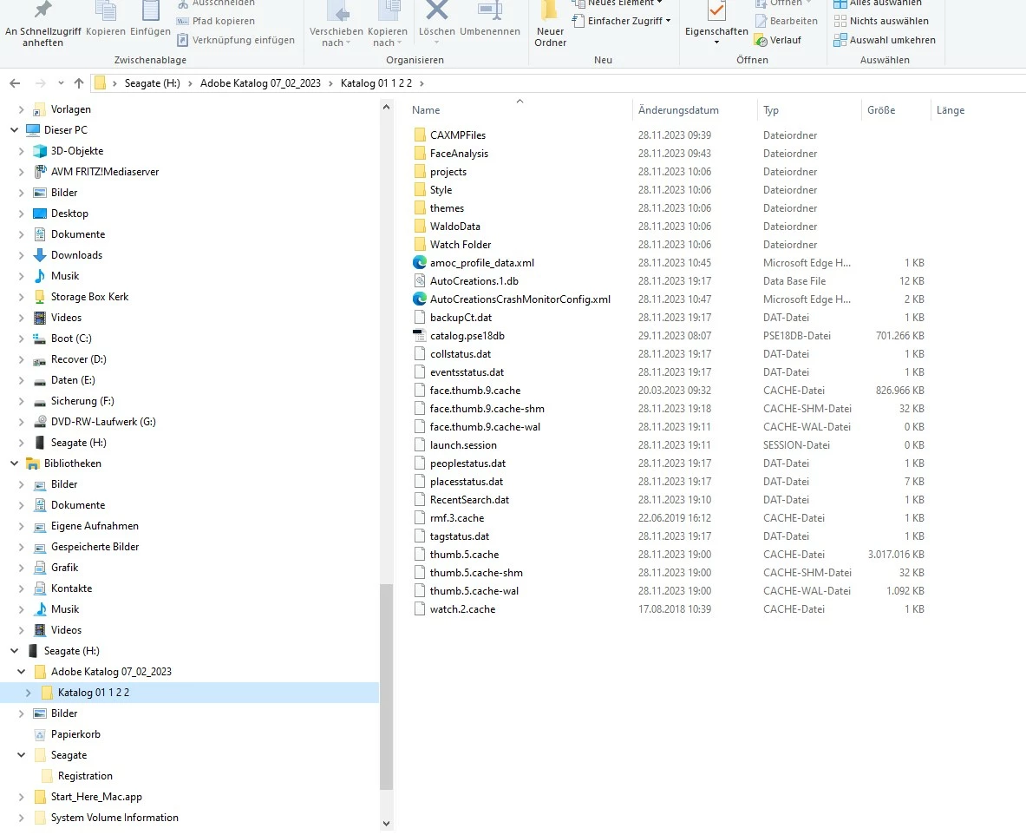Select the CAXMPFiles folder icon
1026x835 pixels.
pos(420,135)
